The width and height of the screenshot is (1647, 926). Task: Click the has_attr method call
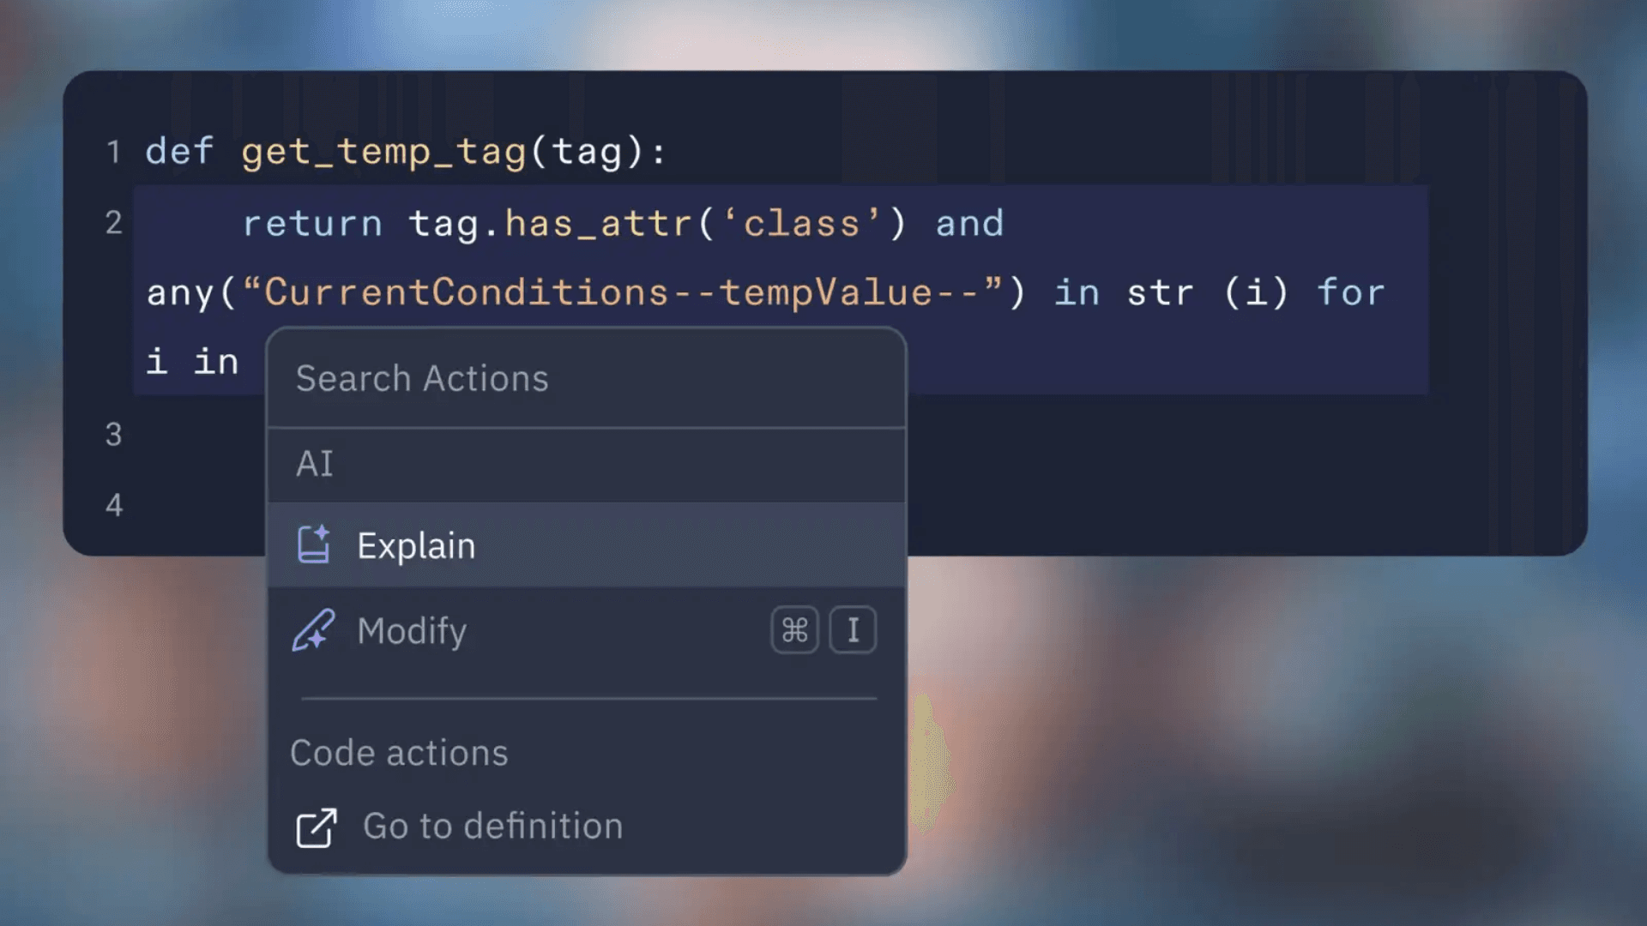[x=598, y=224]
